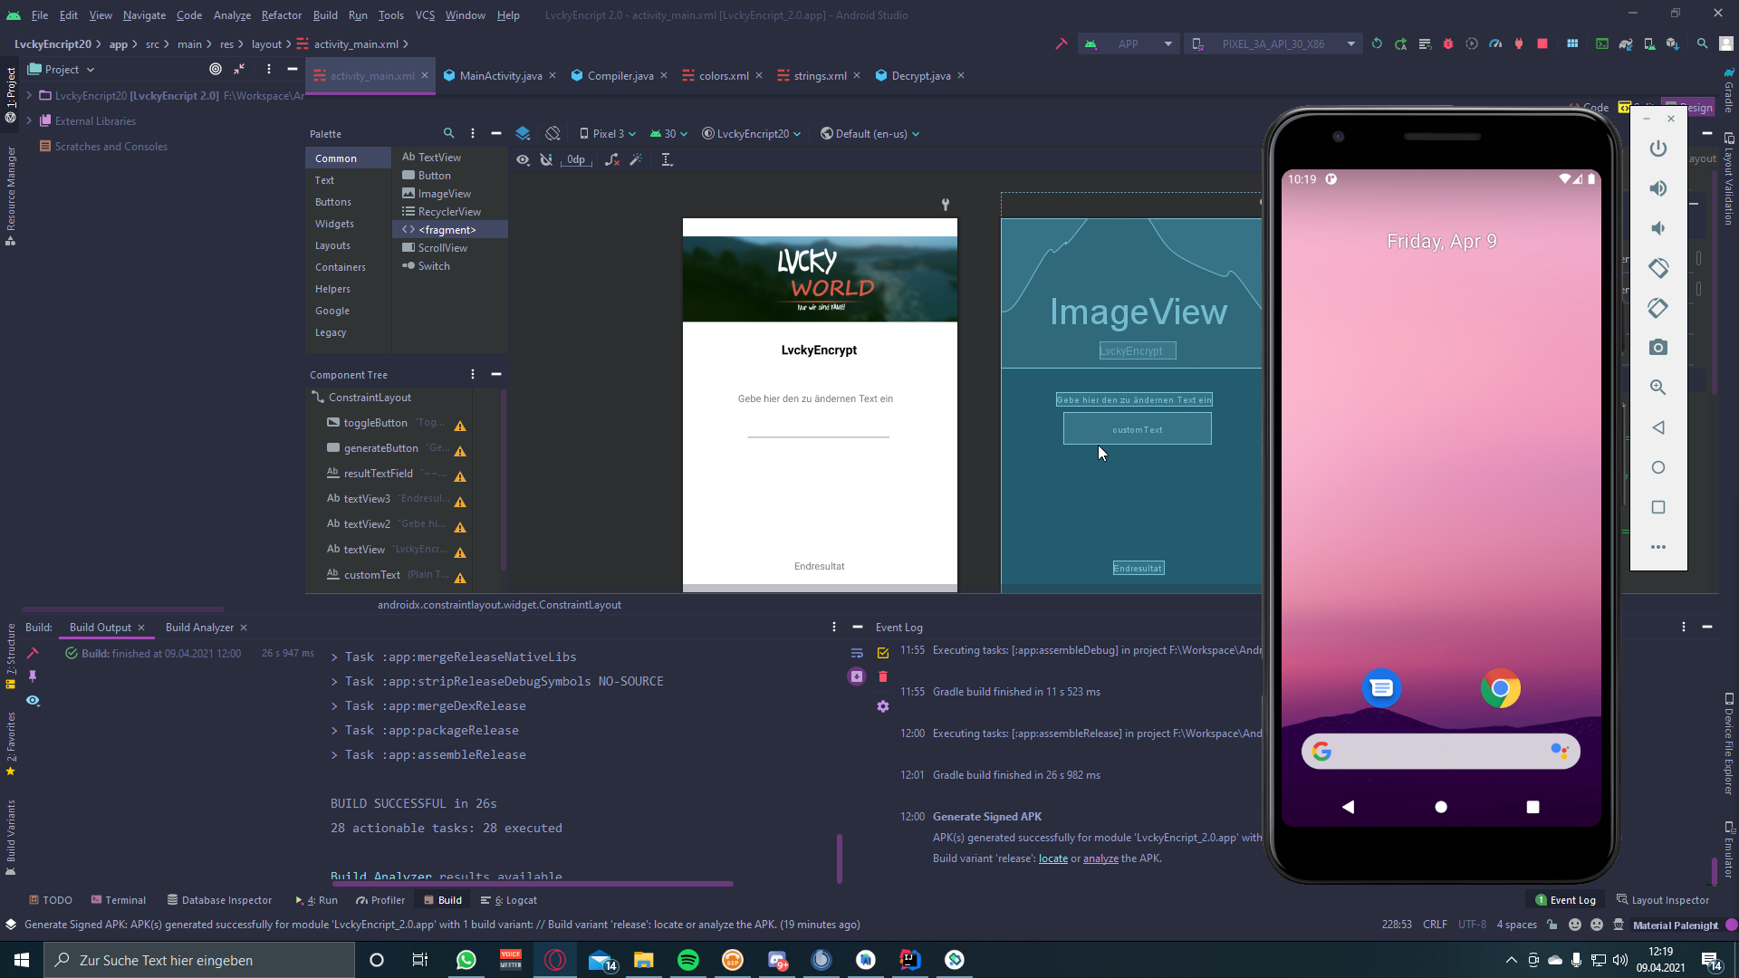1739x978 pixels.
Task: Expand the External Libraries tree node
Action: click(x=29, y=120)
